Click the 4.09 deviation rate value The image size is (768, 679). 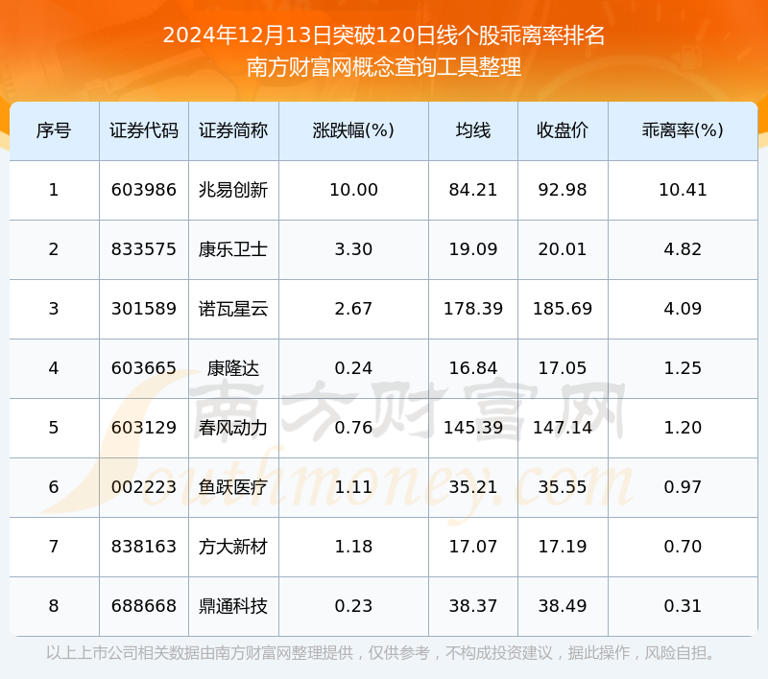(x=683, y=309)
